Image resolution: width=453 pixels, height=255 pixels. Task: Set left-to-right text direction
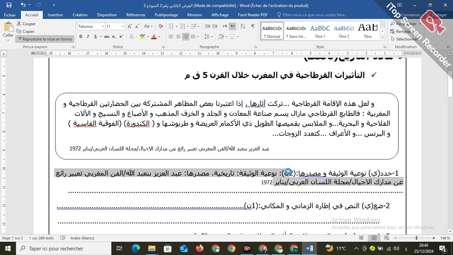(225, 27)
